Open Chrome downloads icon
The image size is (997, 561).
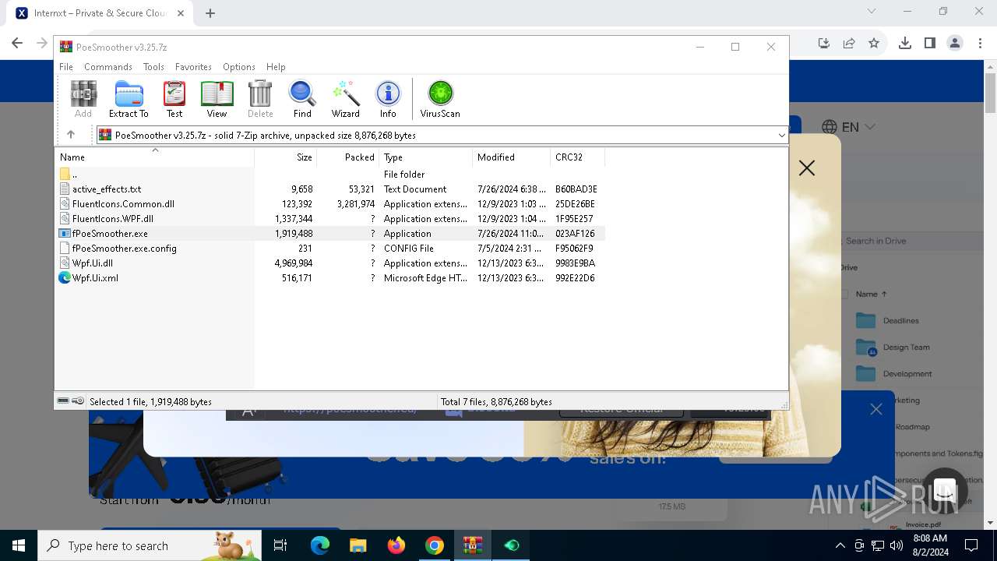pos(905,44)
